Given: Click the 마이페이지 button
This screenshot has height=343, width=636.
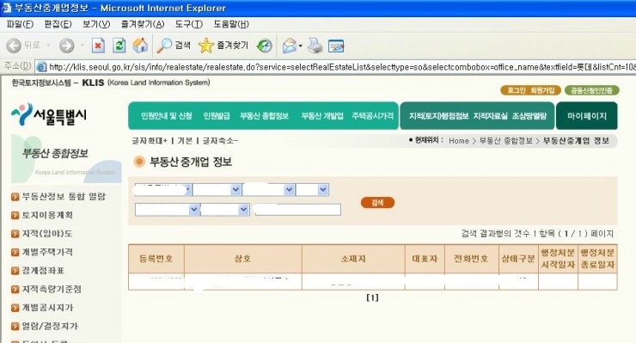Looking at the screenshot, I should (x=586, y=116).
